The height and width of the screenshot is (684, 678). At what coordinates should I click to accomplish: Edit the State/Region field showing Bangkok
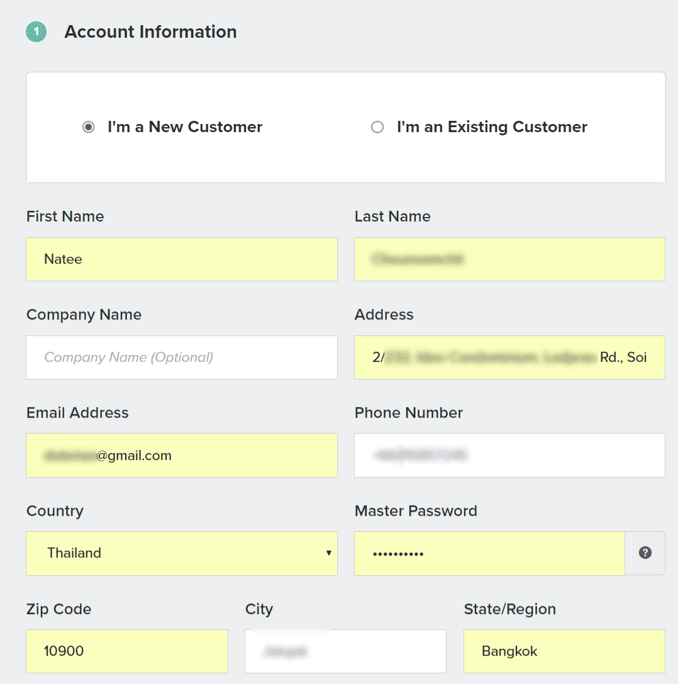[x=564, y=651]
